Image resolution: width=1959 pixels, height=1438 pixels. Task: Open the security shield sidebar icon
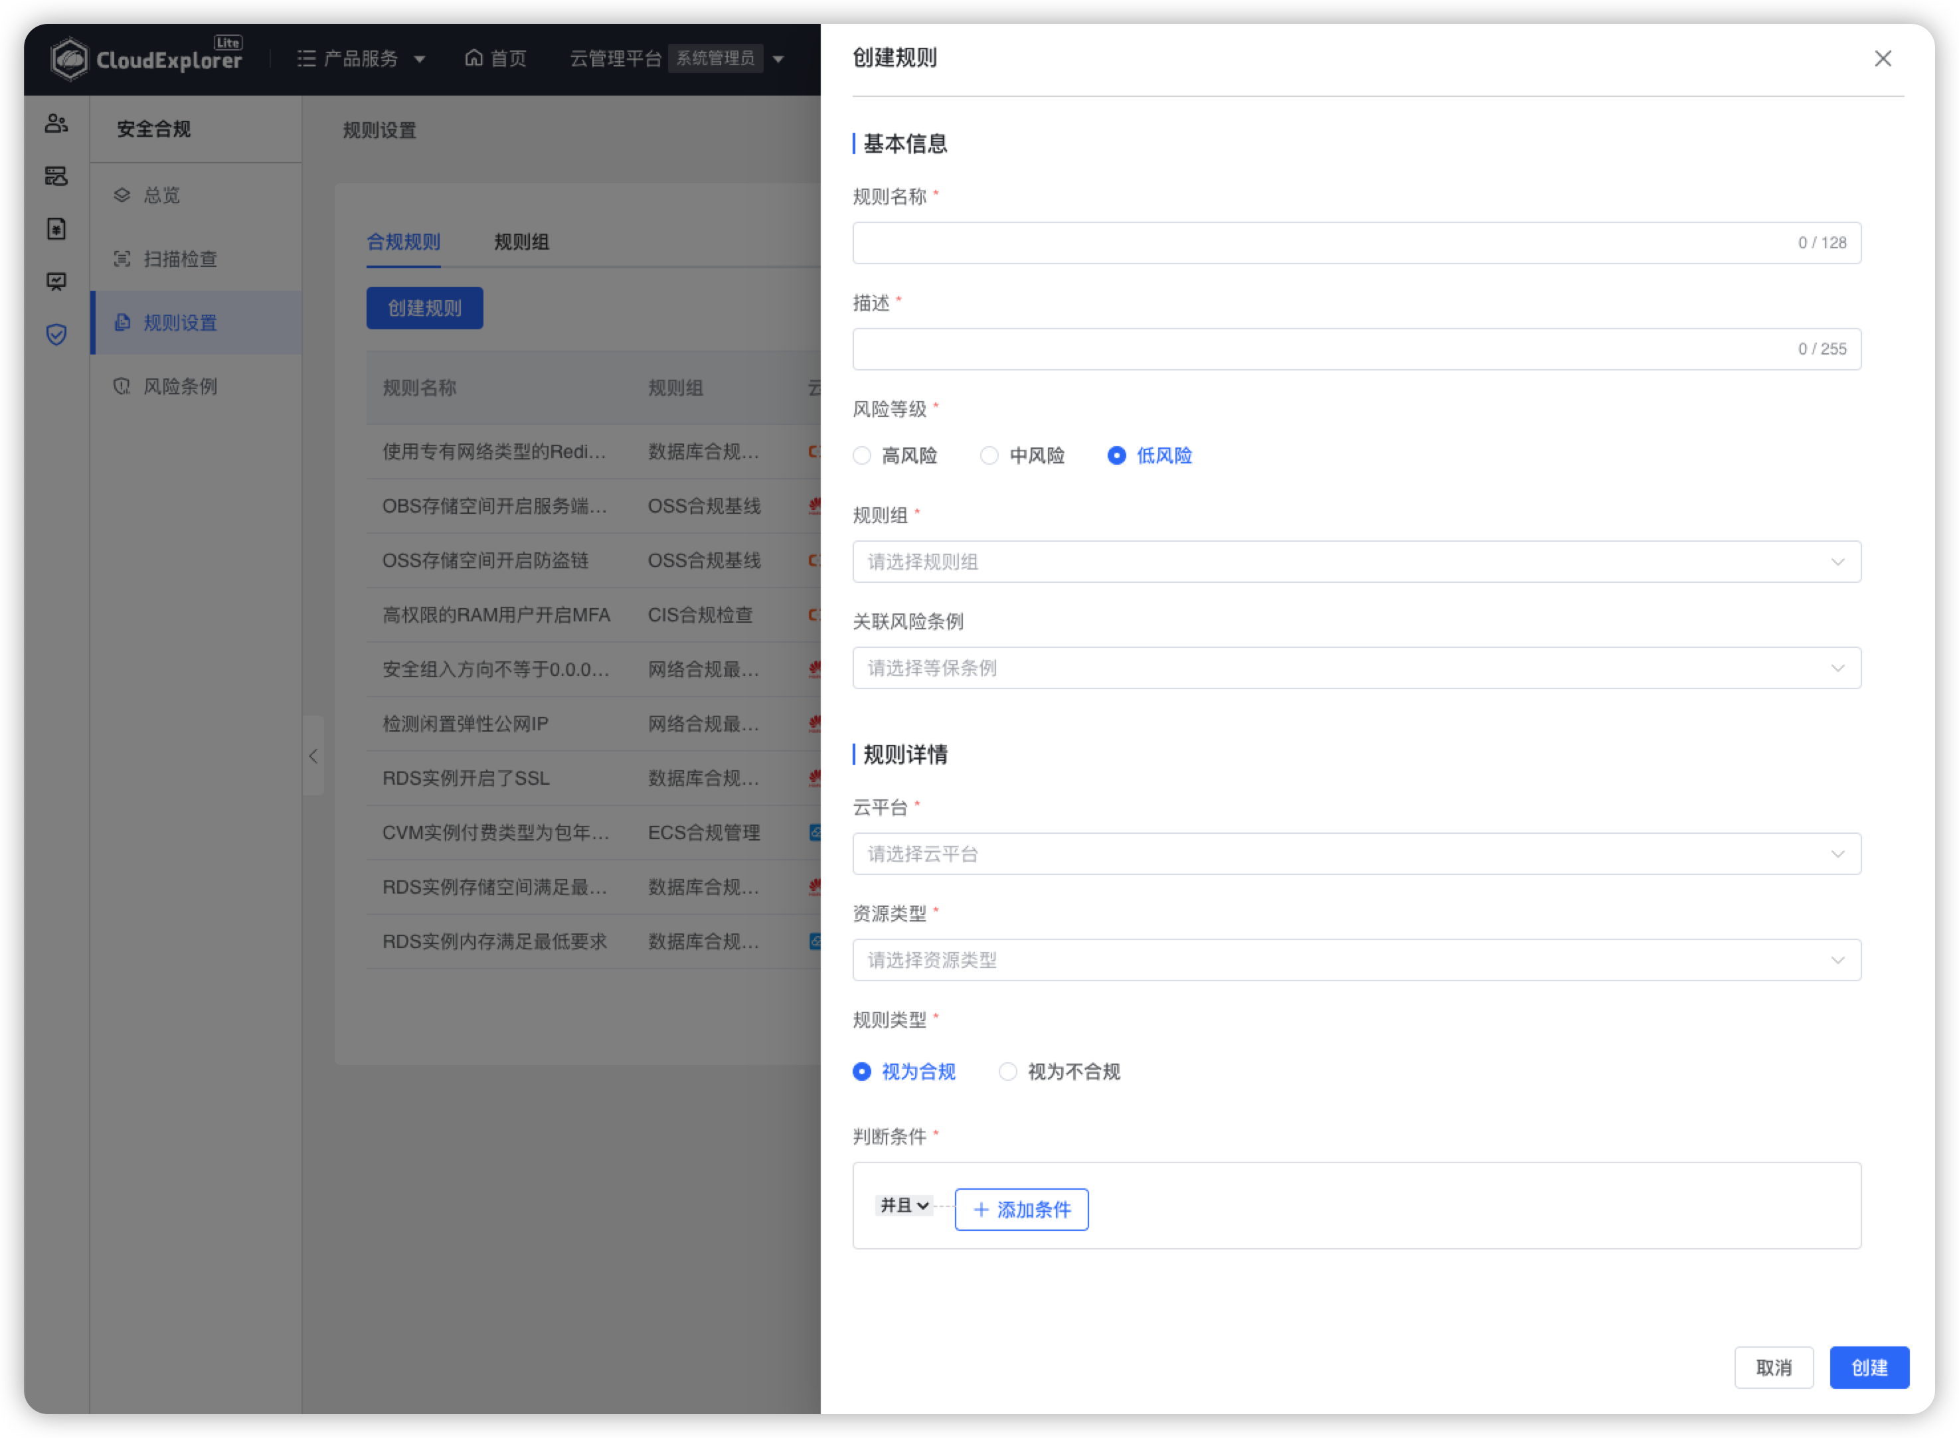pos(56,334)
